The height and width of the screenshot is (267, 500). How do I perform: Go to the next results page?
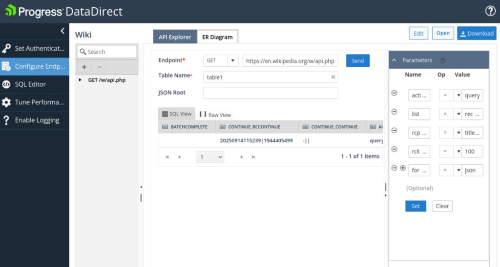[241, 157]
